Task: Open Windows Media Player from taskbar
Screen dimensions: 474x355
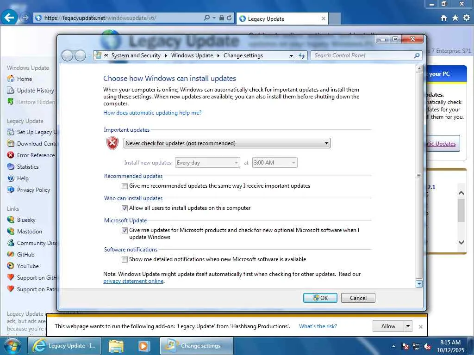Action: (x=144, y=346)
